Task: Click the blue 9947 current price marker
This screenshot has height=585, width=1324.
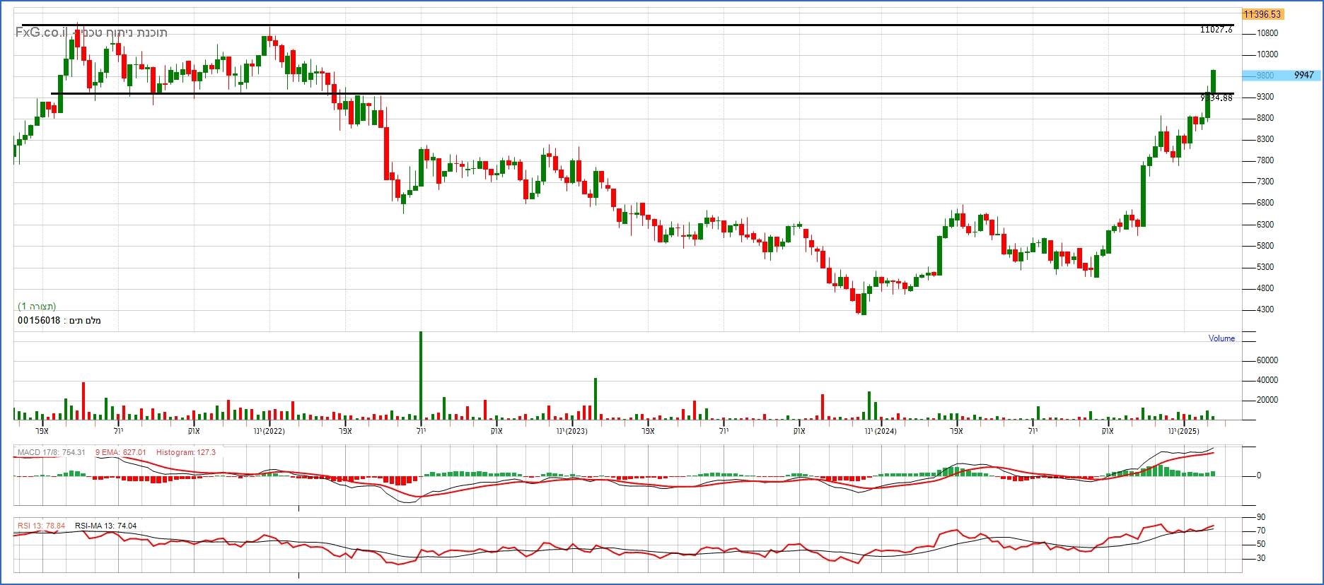Action: tap(1303, 76)
